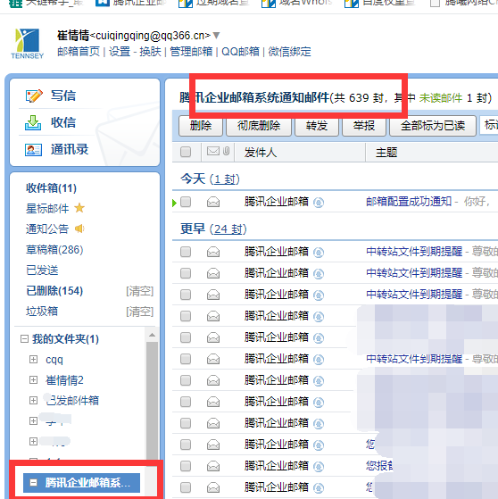Viewport: 498px width, 499px height.
Task: Toggle the select-all checkbox in header row
Action: point(186,152)
